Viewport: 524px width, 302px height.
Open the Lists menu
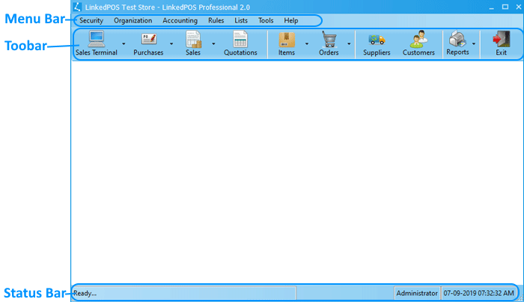241,21
